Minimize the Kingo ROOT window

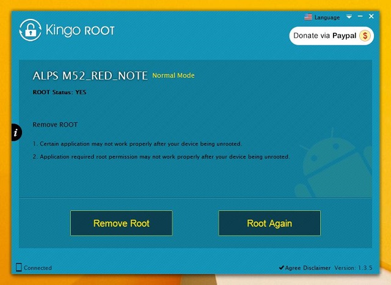click(360, 17)
